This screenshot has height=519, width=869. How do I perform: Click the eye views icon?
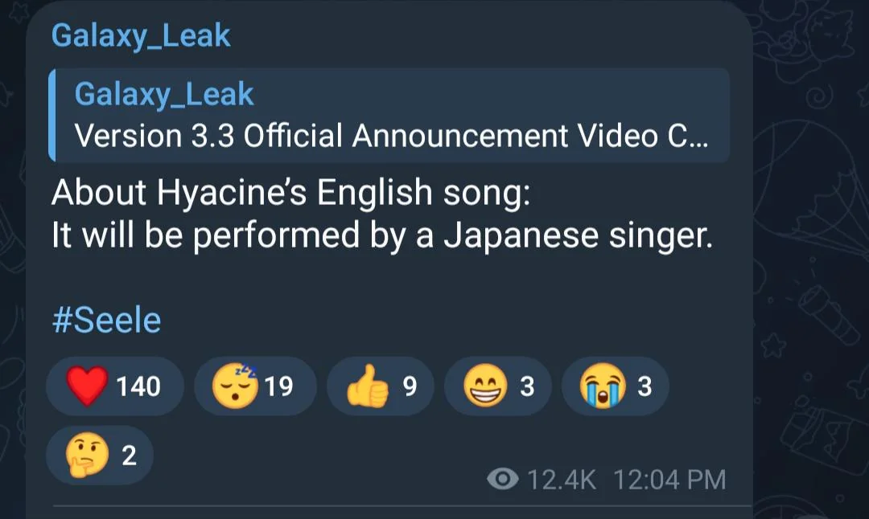(x=503, y=479)
